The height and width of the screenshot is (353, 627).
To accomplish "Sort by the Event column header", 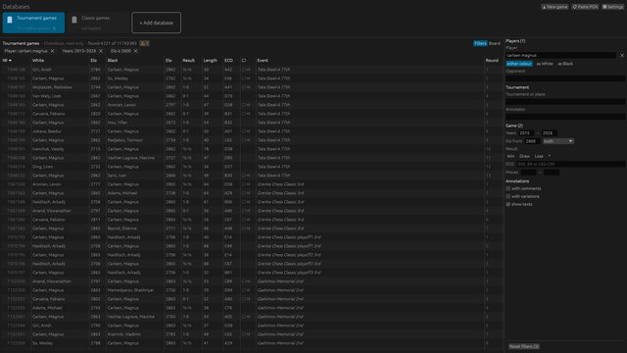I will pyautogui.click(x=263, y=61).
